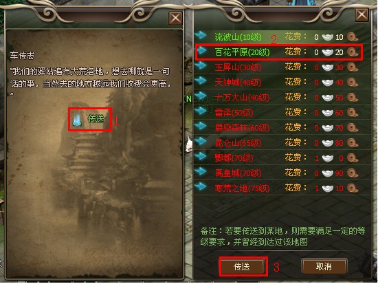
Task: Click the blue arrow beside 流波山(10级)
Action: (x=201, y=35)
